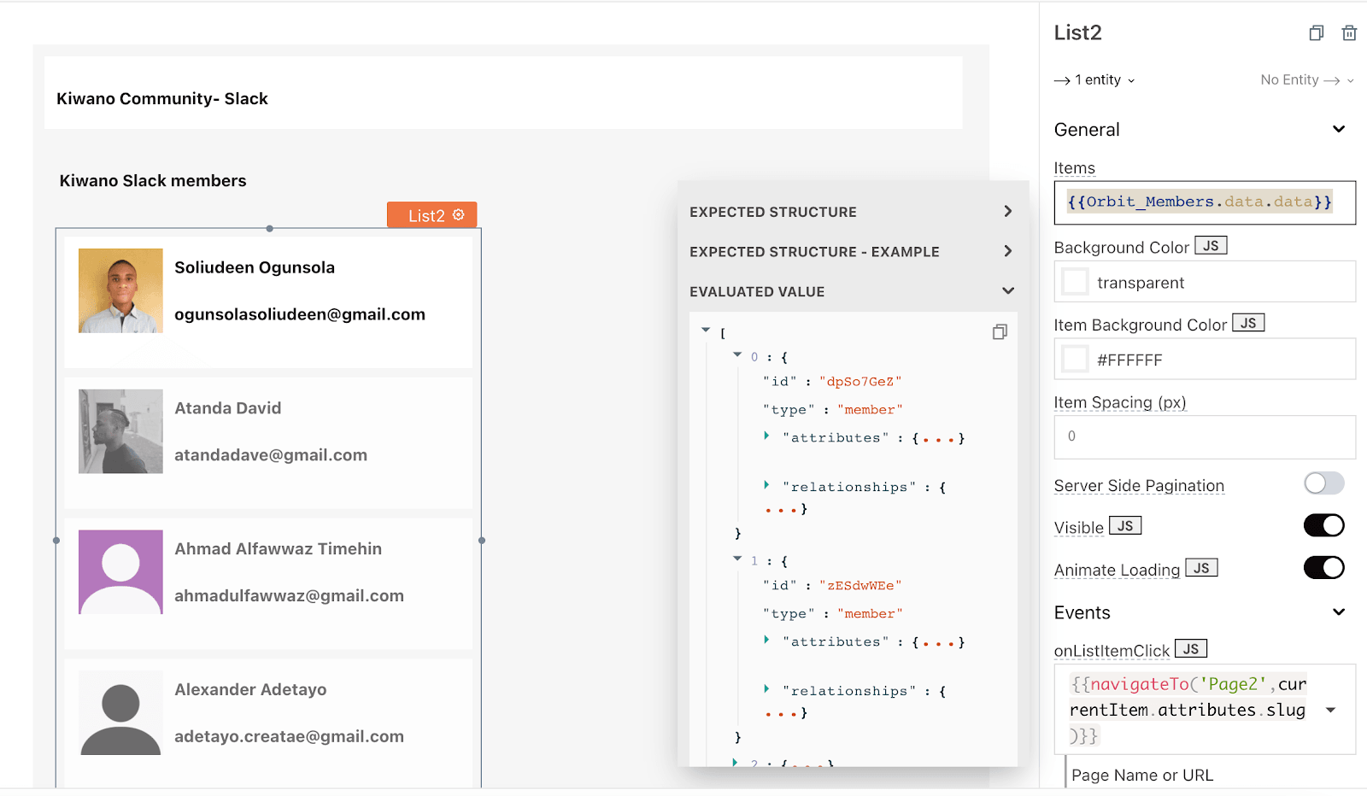Select Soliudeen Ogunsola's profile photo
The height and width of the screenshot is (796, 1367).
120,290
